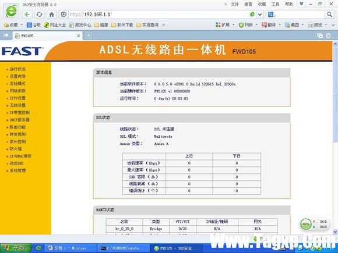This screenshot has width=338, height=253.
Task: Click the Windows 开始 start button
Action: [x=16, y=248]
